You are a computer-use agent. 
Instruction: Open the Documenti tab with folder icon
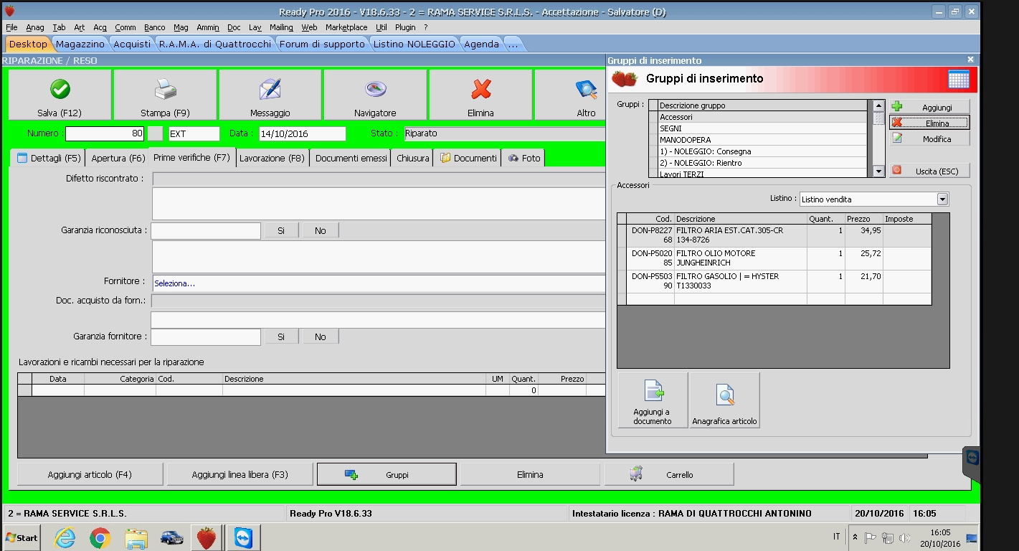click(x=468, y=158)
